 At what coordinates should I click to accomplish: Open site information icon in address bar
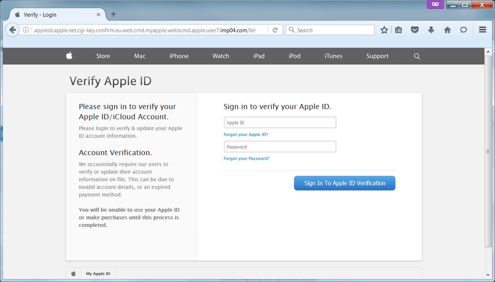(26, 30)
